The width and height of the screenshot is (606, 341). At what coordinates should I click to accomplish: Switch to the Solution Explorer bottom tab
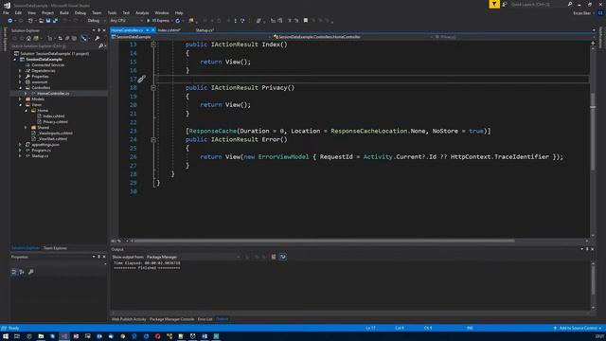point(26,248)
